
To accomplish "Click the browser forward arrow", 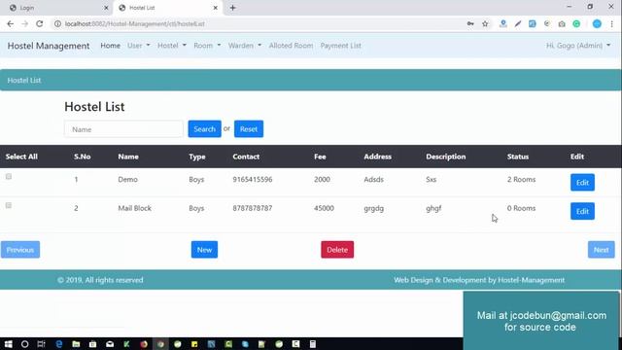I will (x=24, y=23).
